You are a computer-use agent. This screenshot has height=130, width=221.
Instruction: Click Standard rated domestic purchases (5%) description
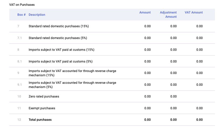(x=58, y=38)
